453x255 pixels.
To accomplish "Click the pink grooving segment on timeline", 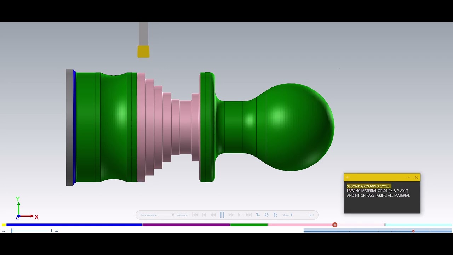I will point(300,225).
